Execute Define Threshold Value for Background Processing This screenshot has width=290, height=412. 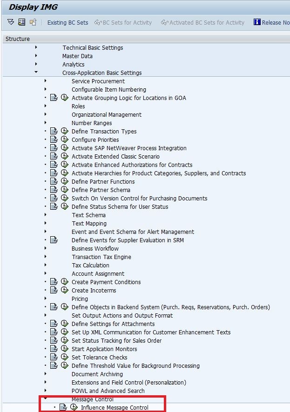tap(65, 365)
